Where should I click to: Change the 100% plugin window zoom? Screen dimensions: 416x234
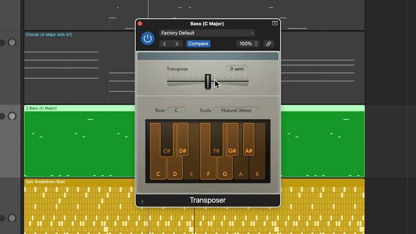point(248,44)
